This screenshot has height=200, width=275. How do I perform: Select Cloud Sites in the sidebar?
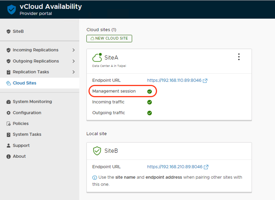pos(24,83)
